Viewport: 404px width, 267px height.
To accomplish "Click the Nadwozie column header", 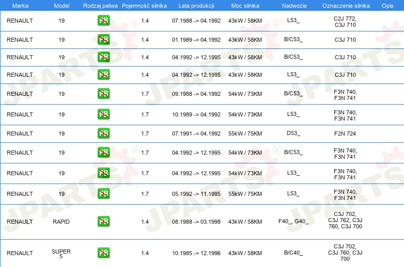I will (293, 5).
